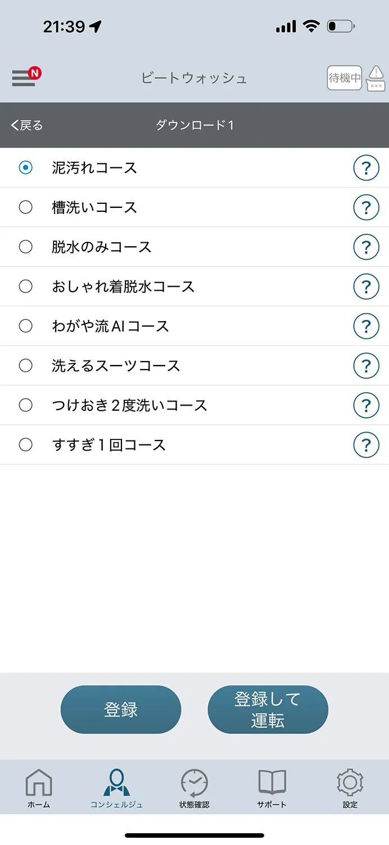Image resolution: width=389 pixels, height=845 pixels.
Task: Show help for 洗えるスーツコース
Action: click(x=366, y=366)
